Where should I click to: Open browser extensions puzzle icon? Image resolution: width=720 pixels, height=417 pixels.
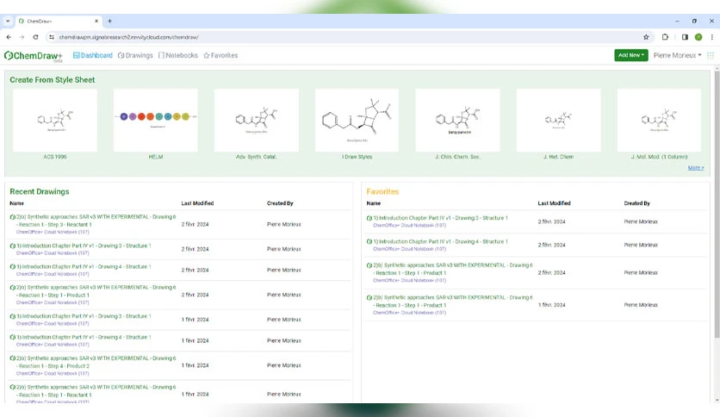pos(665,37)
